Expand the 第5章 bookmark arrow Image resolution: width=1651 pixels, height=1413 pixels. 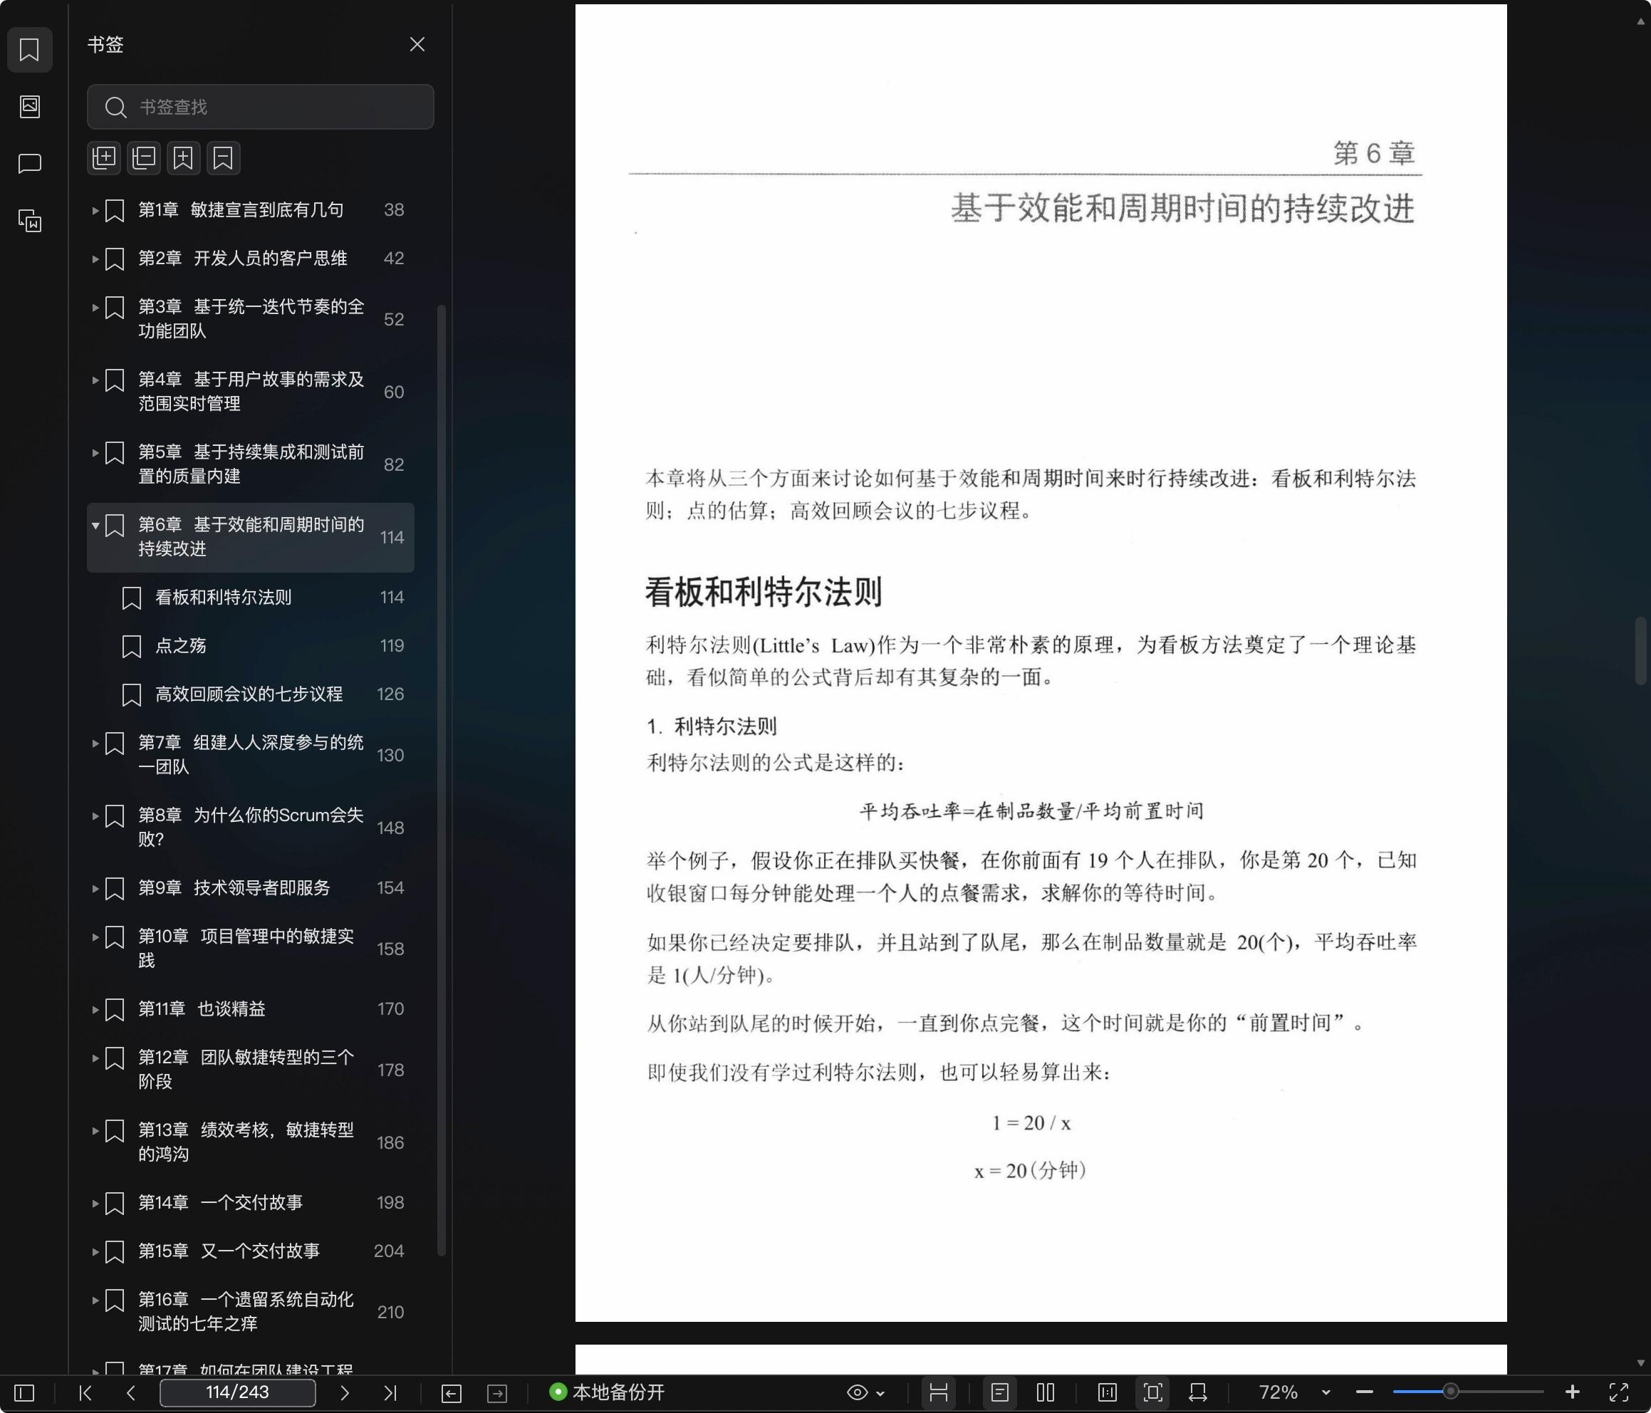point(95,453)
